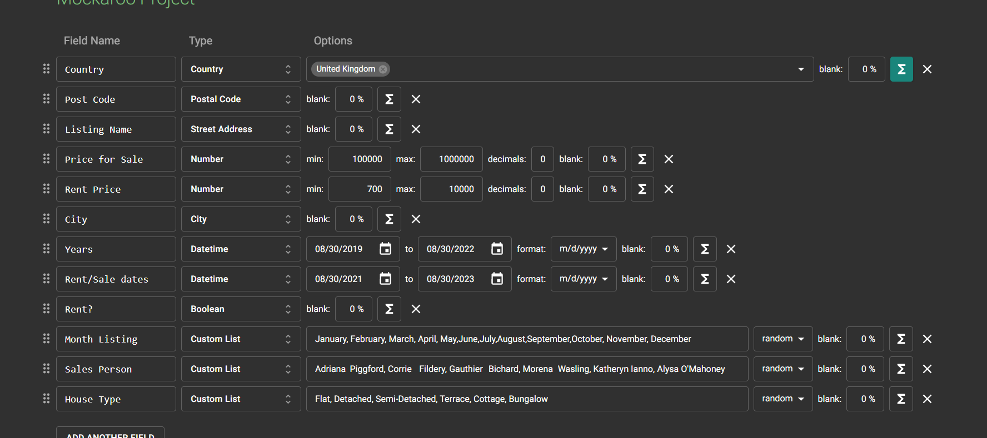
Task: Grab the drag handle beside City field
Action: 46,219
